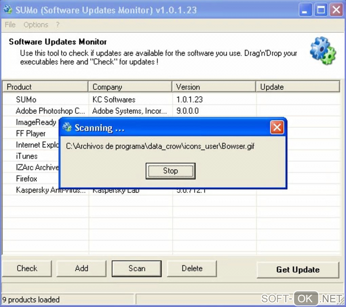Viewport: 346px width, 307px height.
Task: Close the SUMo main window
Action: tap(336, 10)
